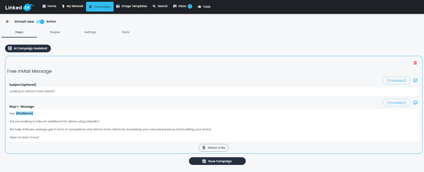Toggle the campaign Active switch
Image resolution: width=424 pixels, height=172 pixels.
(40, 22)
